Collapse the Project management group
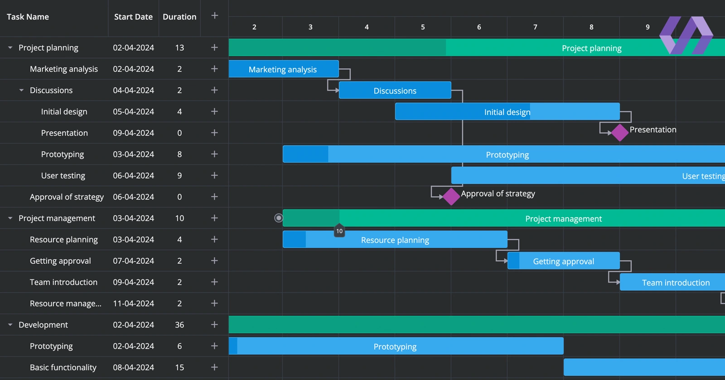This screenshot has width=725, height=380. [x=10, y=218]
